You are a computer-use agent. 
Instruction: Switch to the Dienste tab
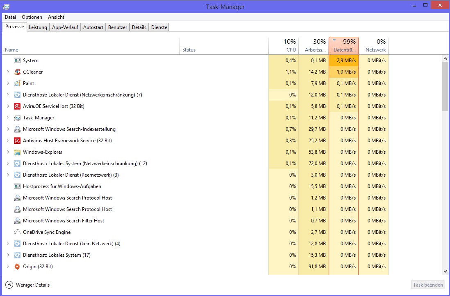159,27
